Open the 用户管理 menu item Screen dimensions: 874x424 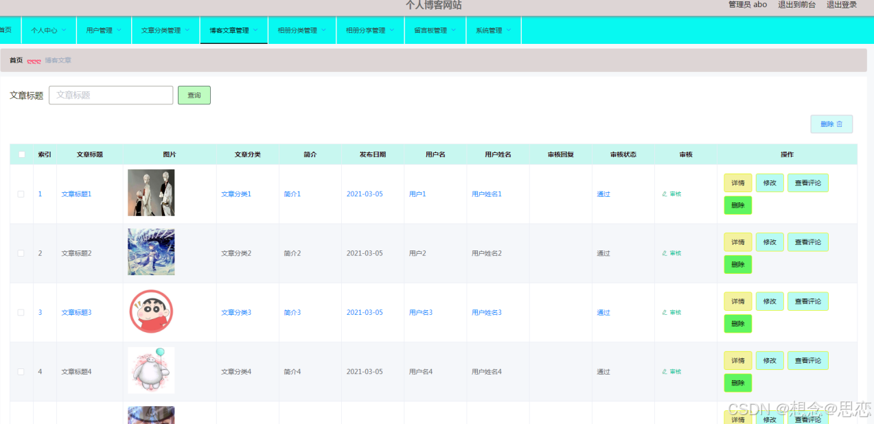[104, 30]
